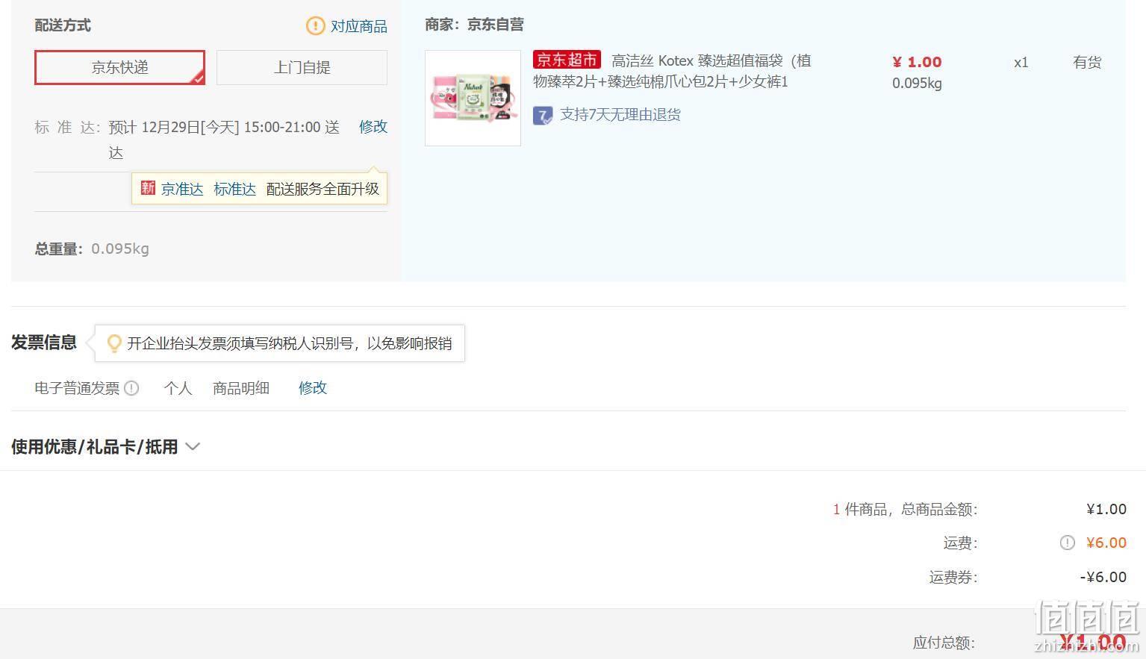1146x659 pixels.
Task: Click 修改 for invoice information
Action: point(313,387)
